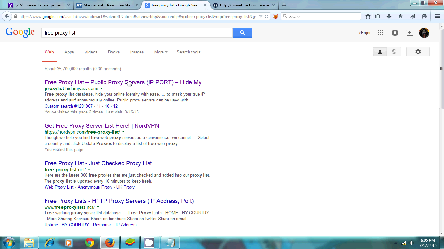This screenshot has height=249, width=444.
Task: Select the free proxy list Google Search tab
Action: 176,5
